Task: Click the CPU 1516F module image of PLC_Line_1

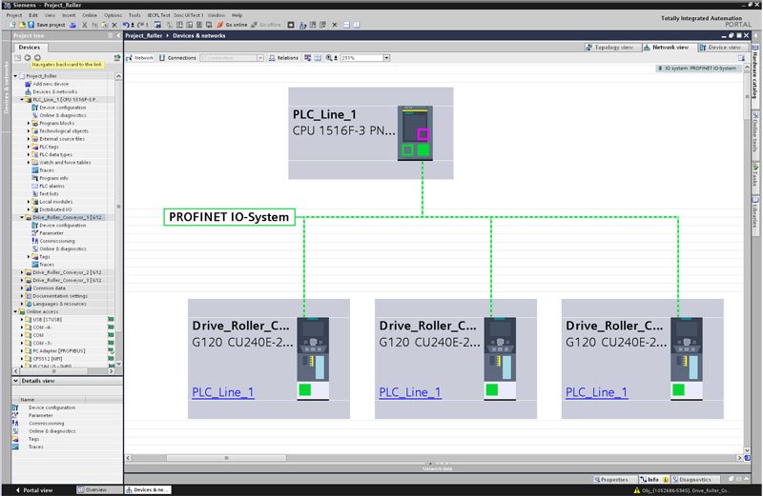Action: [x=419, y=132]
